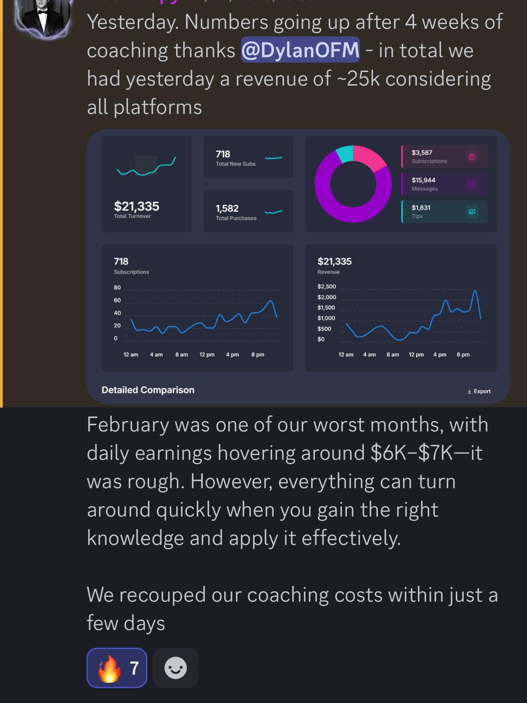Screen dimensions: 527x703
Task: Click the Detailed Comparison heading
Action: pyautogui.click(x=148, y=390)
